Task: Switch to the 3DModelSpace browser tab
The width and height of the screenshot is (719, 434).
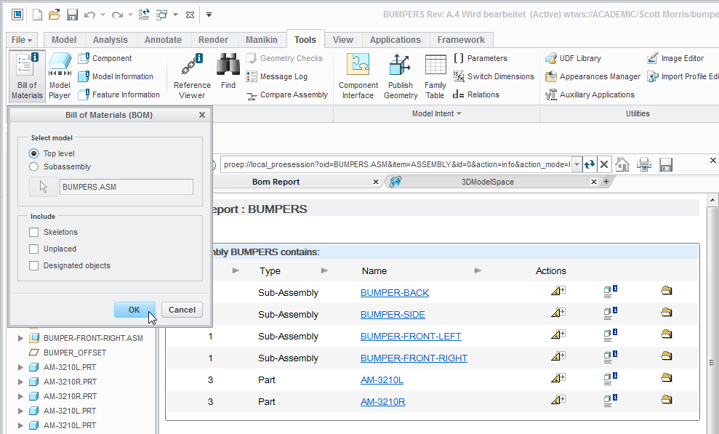Action: (x=487, y=182)
